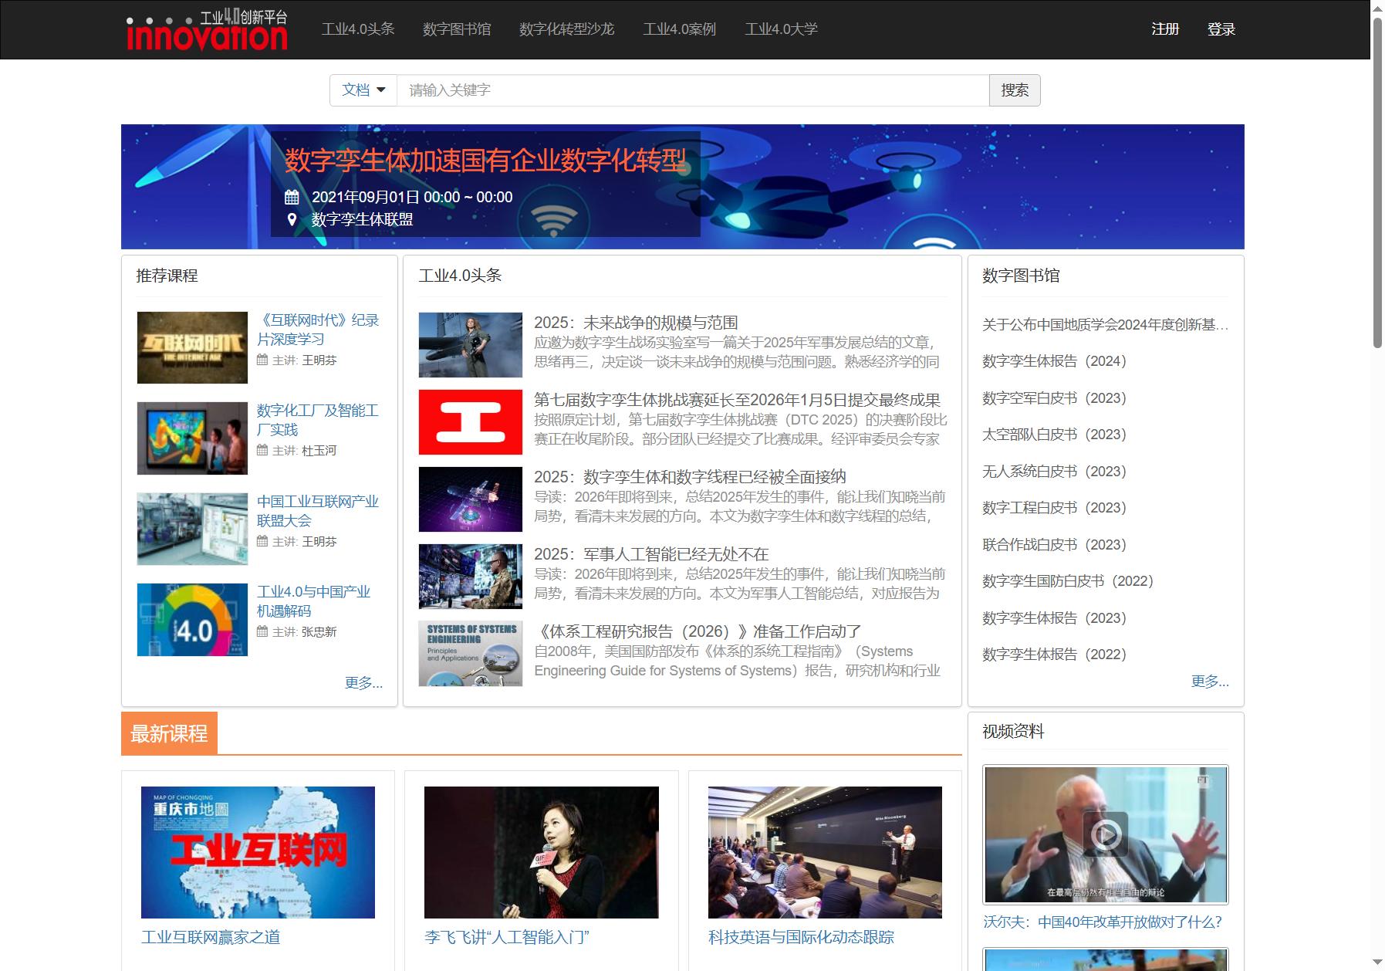
Task: Open video link 沃尔夫：中国40年改革开放做对了什么?
Action: (x=1103, y=922)
